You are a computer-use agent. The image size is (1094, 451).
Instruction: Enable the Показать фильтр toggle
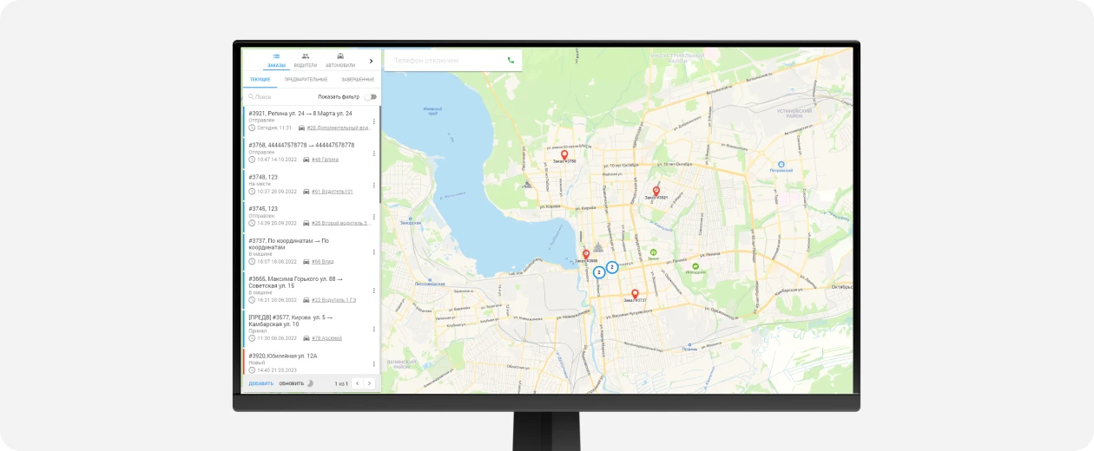point(371,97)
